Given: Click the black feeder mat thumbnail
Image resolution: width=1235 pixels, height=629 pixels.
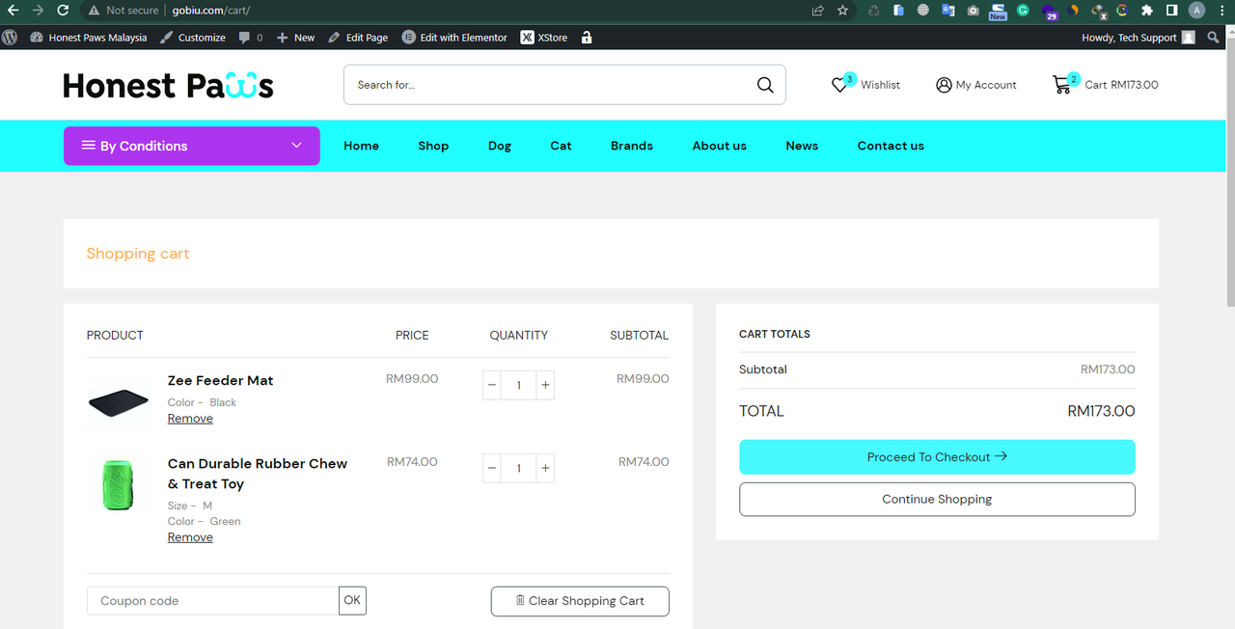Looking at the screenshot, I should (x=118, y=402).
